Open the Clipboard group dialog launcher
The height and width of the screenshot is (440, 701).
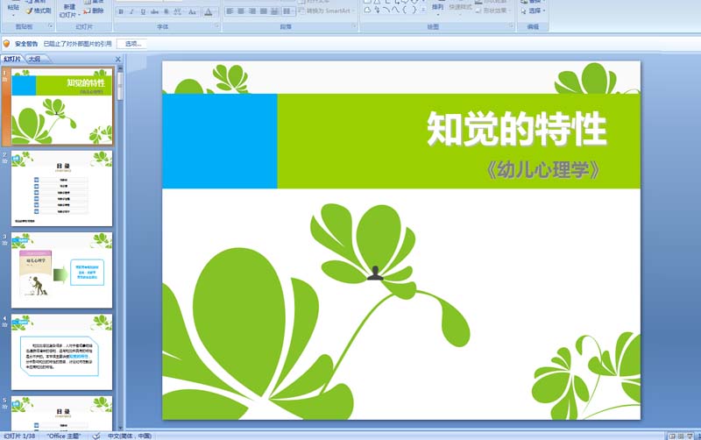50,26
